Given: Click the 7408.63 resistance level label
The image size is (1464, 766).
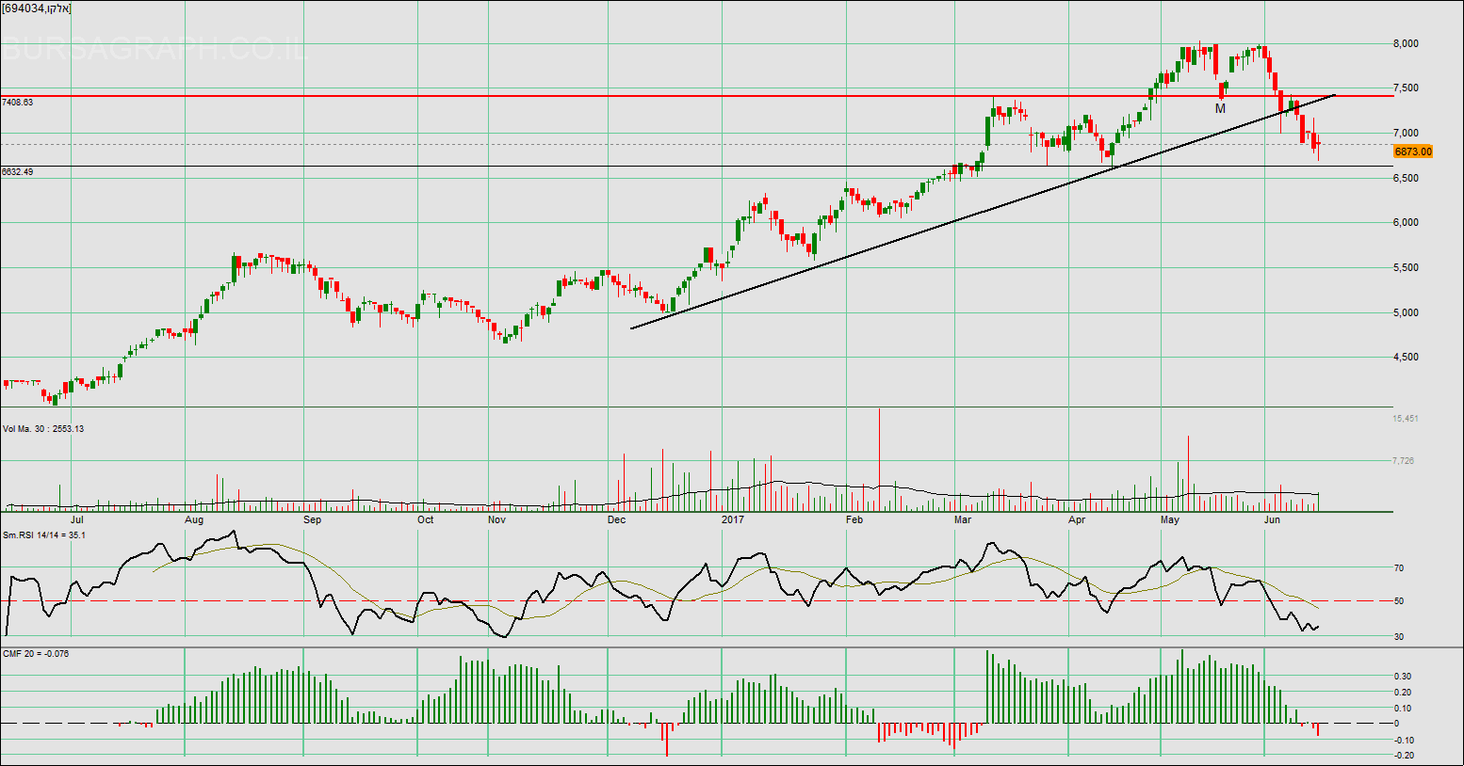Looking at the screenshot, I should [x=18, y=102].
